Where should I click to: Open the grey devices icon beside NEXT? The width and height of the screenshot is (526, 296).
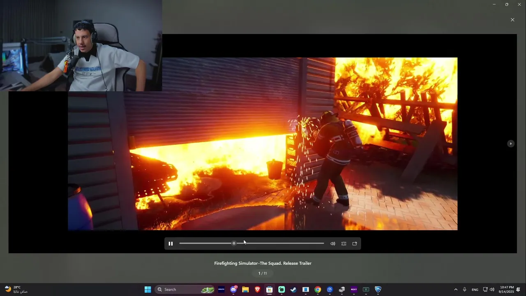click(x=341, y=289)
